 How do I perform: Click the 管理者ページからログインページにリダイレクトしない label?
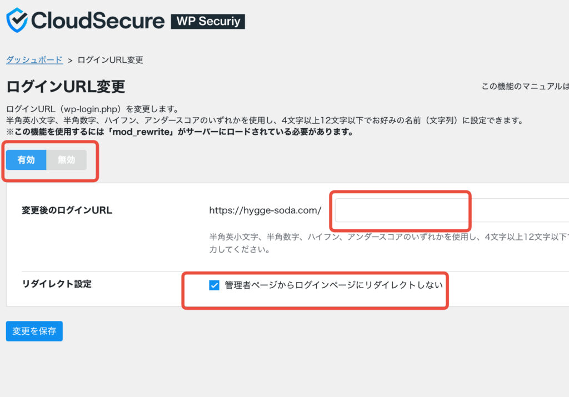coord(334,285)
